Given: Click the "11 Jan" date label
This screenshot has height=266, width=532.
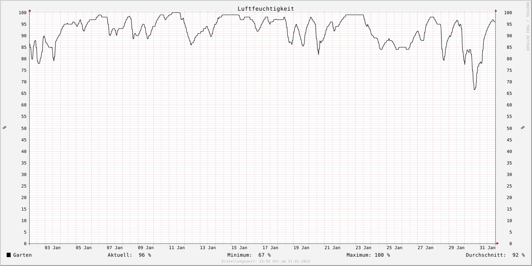Looking at the screenshot, I should (177, 248).
